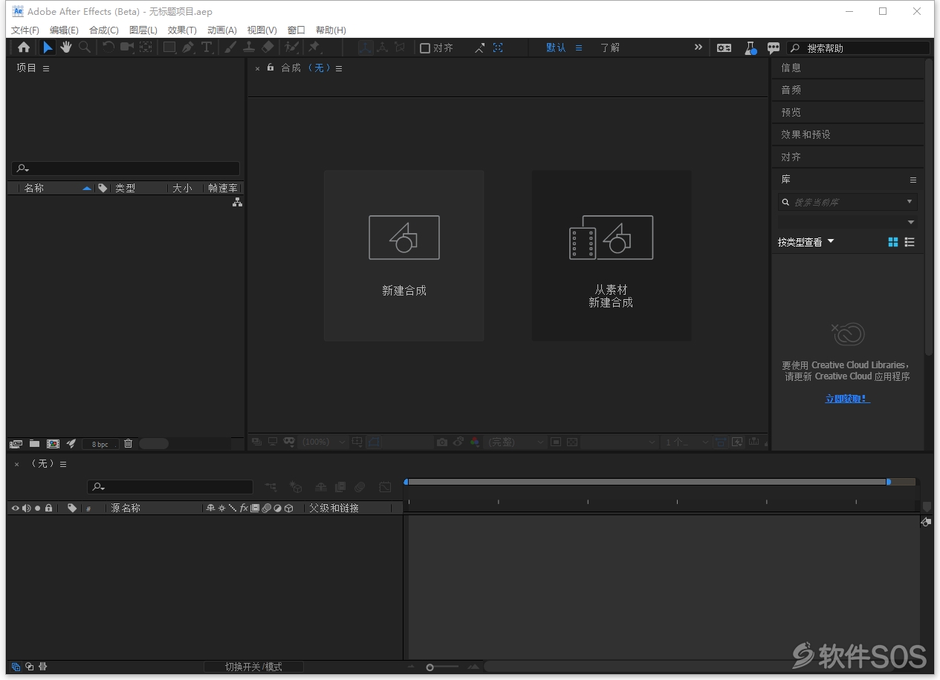Enable the 对齐 snapping checkbox
940x680 pixels.
pos(425,48)
